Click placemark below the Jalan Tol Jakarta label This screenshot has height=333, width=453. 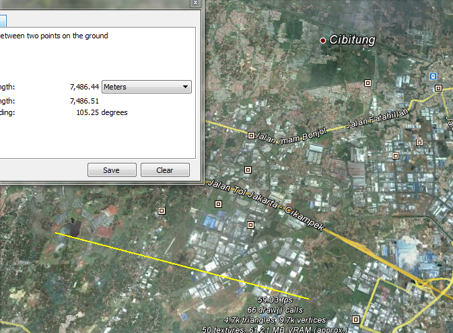coord(251,225)
